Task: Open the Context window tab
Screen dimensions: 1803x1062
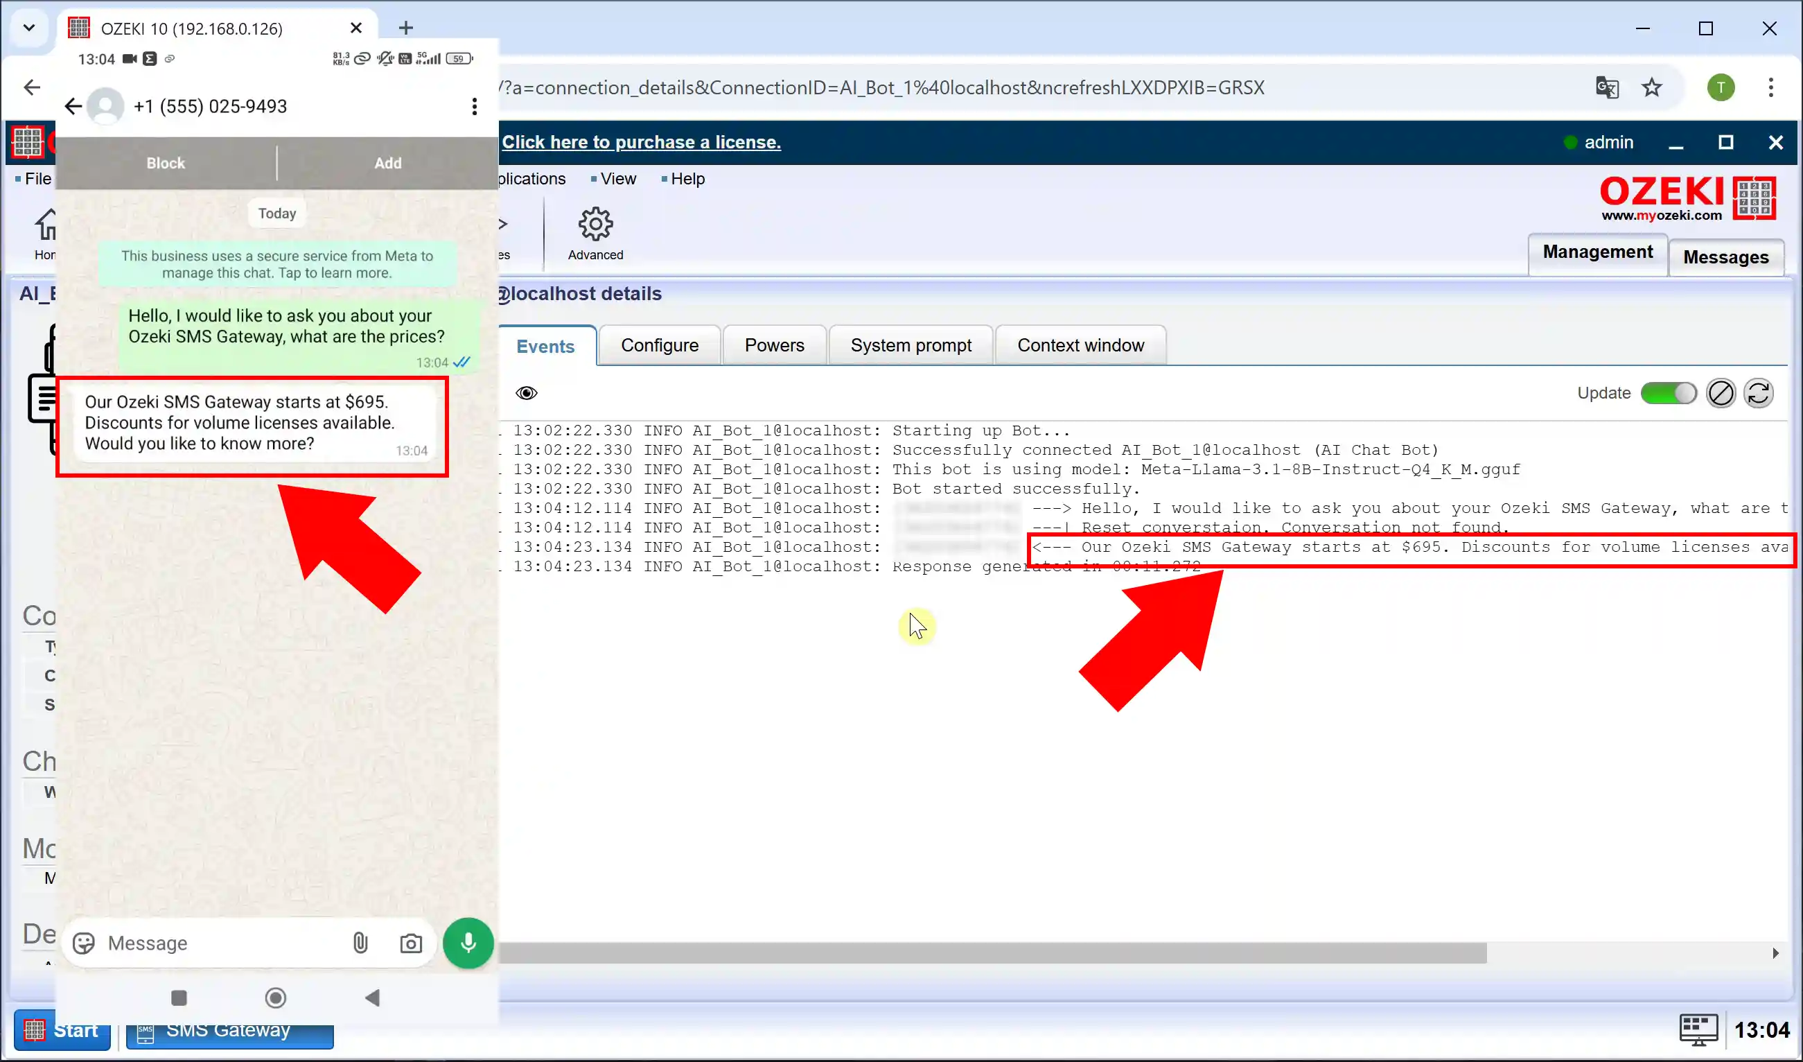Action: pyautogui.click(x=1082, y=345)
